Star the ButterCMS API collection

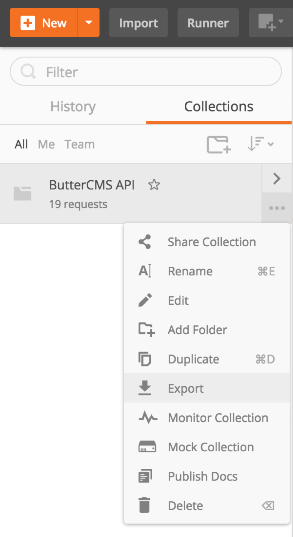point(154,185)
